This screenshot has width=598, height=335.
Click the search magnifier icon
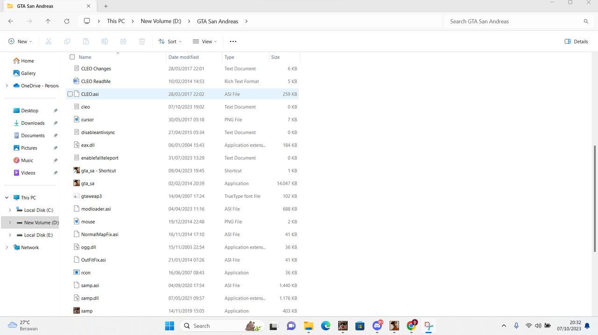pos(586,21)
